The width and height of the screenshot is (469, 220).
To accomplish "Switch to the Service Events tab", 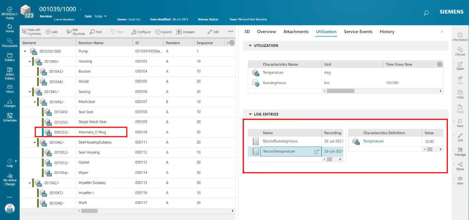I will (358, 31).
